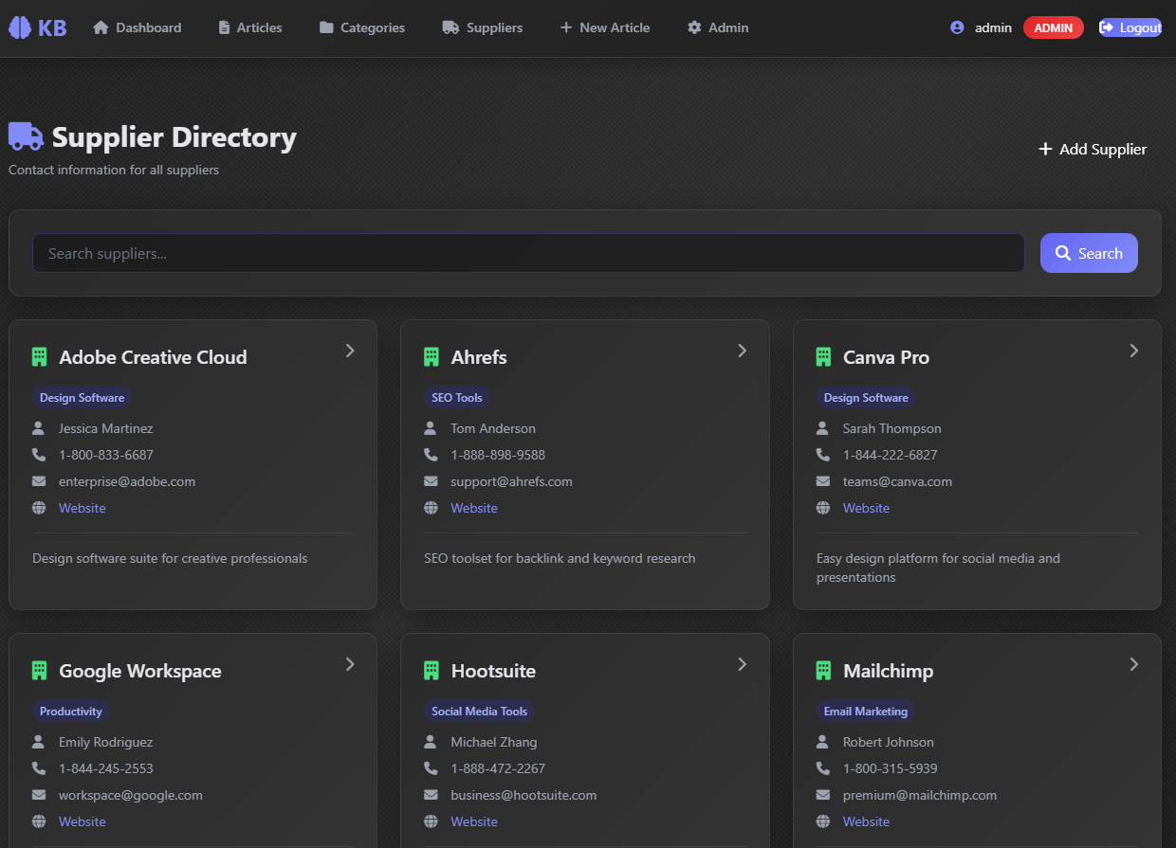The height and width of the screenshot is (848, 1176).
Task: Click the Add Supplier button
Action: click(1093, 149)
